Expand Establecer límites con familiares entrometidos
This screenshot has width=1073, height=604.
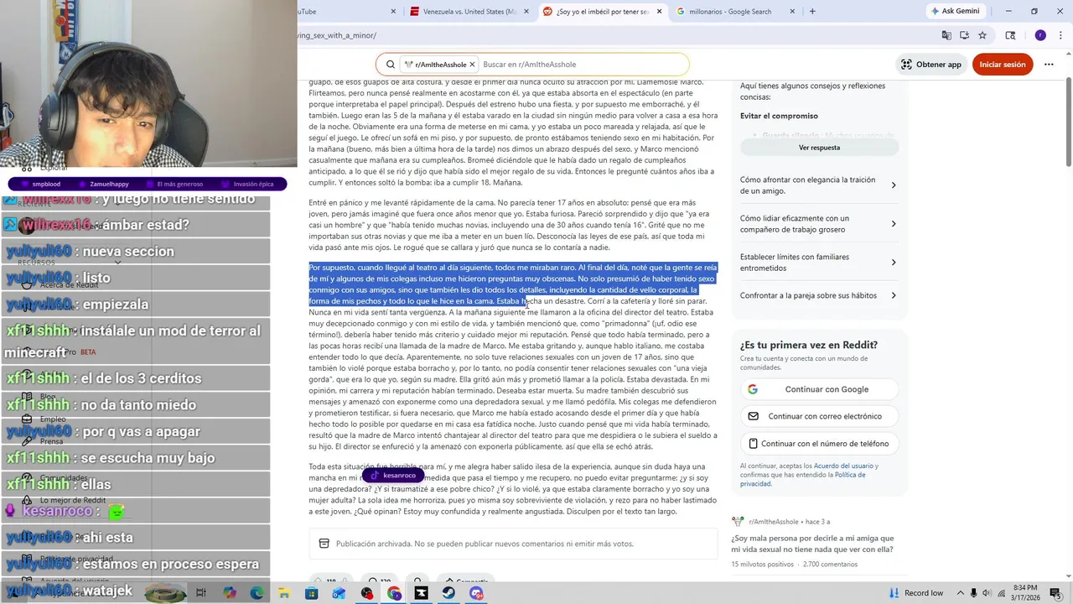[x=819, y=262]
